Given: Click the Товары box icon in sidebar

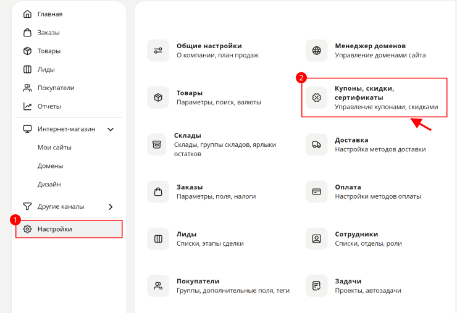Looking at the screenshot, I should pos(27,51).
